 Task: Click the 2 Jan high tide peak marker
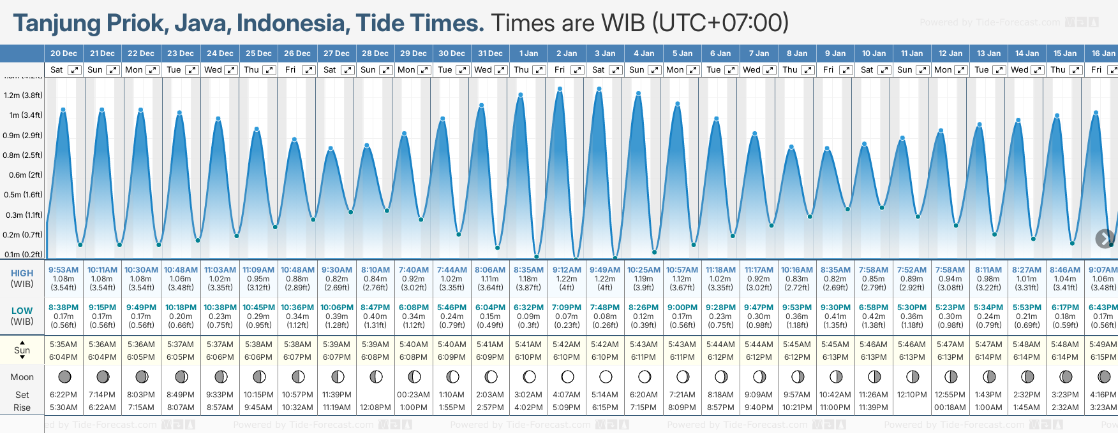[x=560, y=89]
